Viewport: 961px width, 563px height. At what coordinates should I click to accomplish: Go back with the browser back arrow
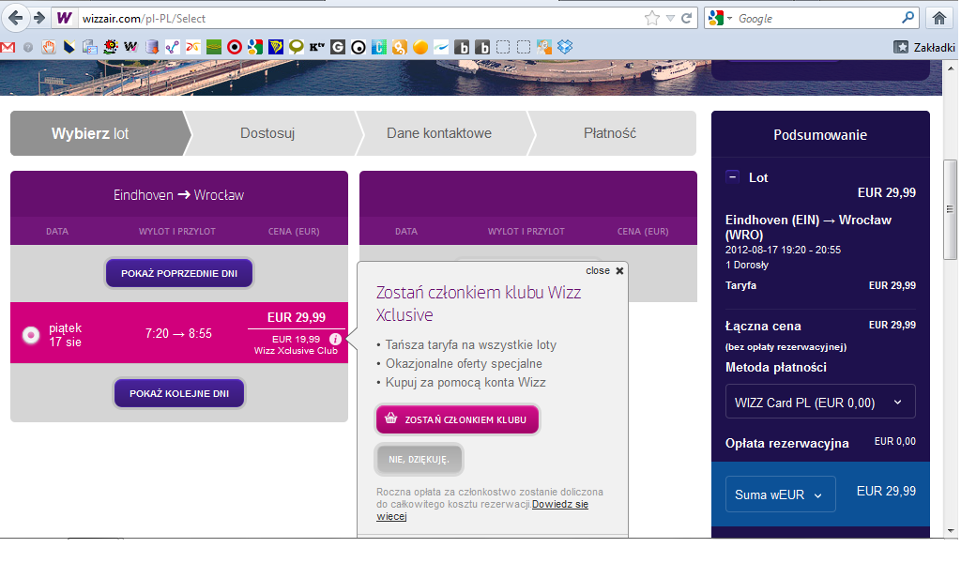click(15, 19)
